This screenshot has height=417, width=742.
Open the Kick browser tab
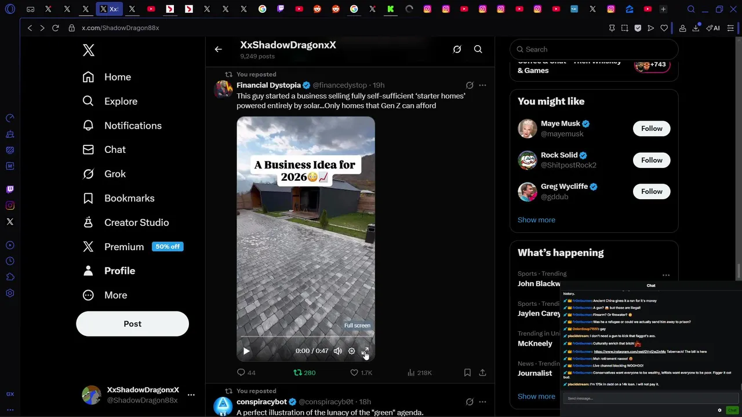click(x=391, y=9)
